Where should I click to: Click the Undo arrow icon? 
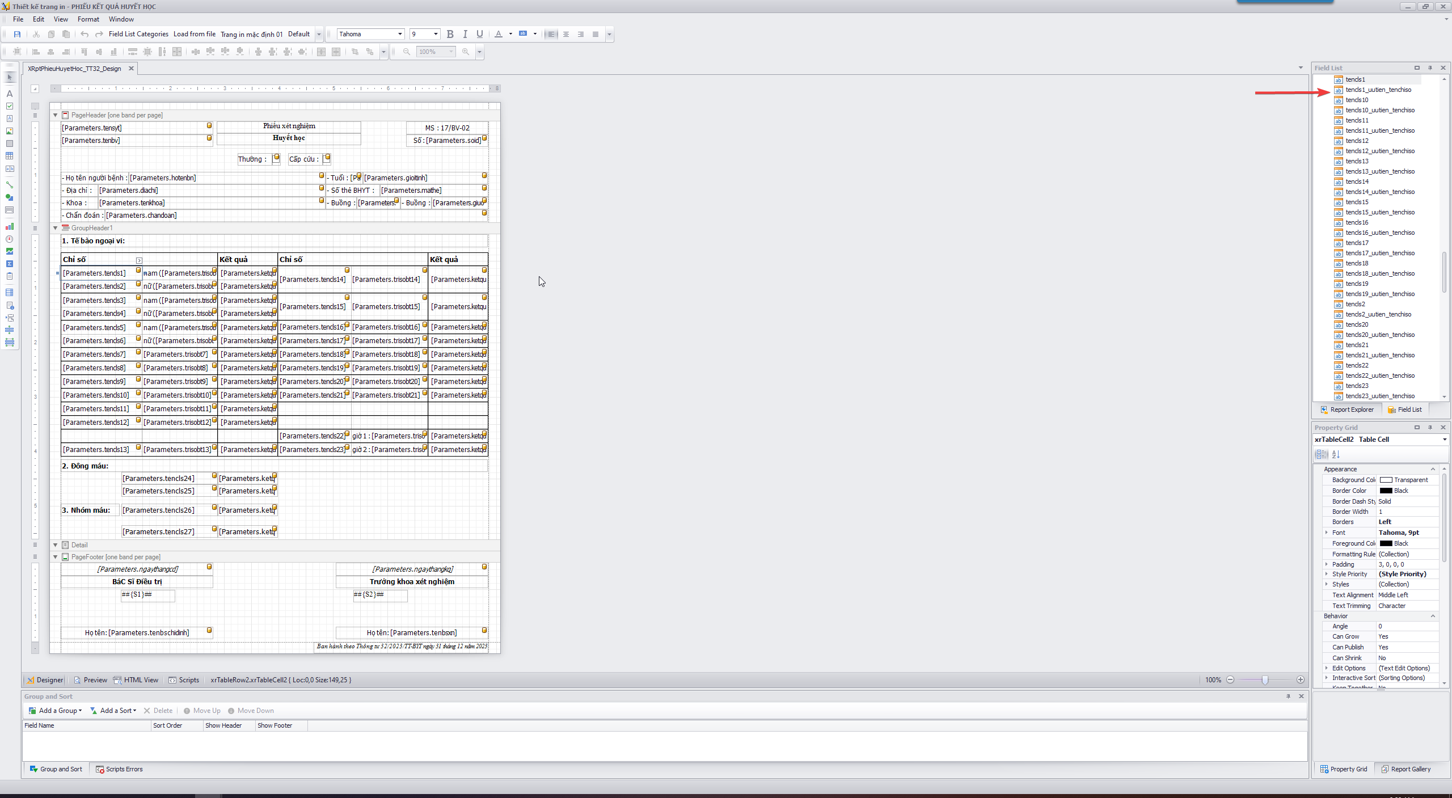[x=85, y=34]
